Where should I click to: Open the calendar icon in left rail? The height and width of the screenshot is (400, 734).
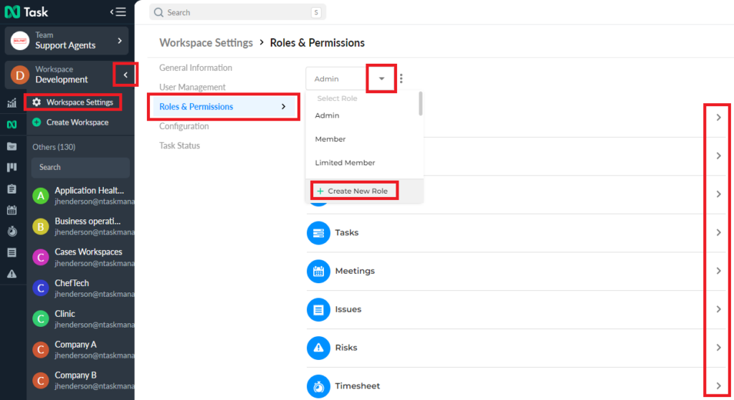11,210
